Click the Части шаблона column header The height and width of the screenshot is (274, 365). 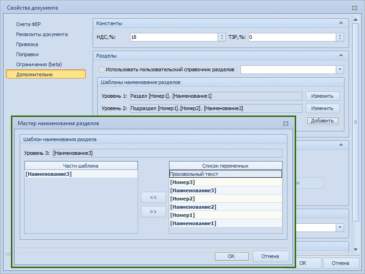(81, 166)
